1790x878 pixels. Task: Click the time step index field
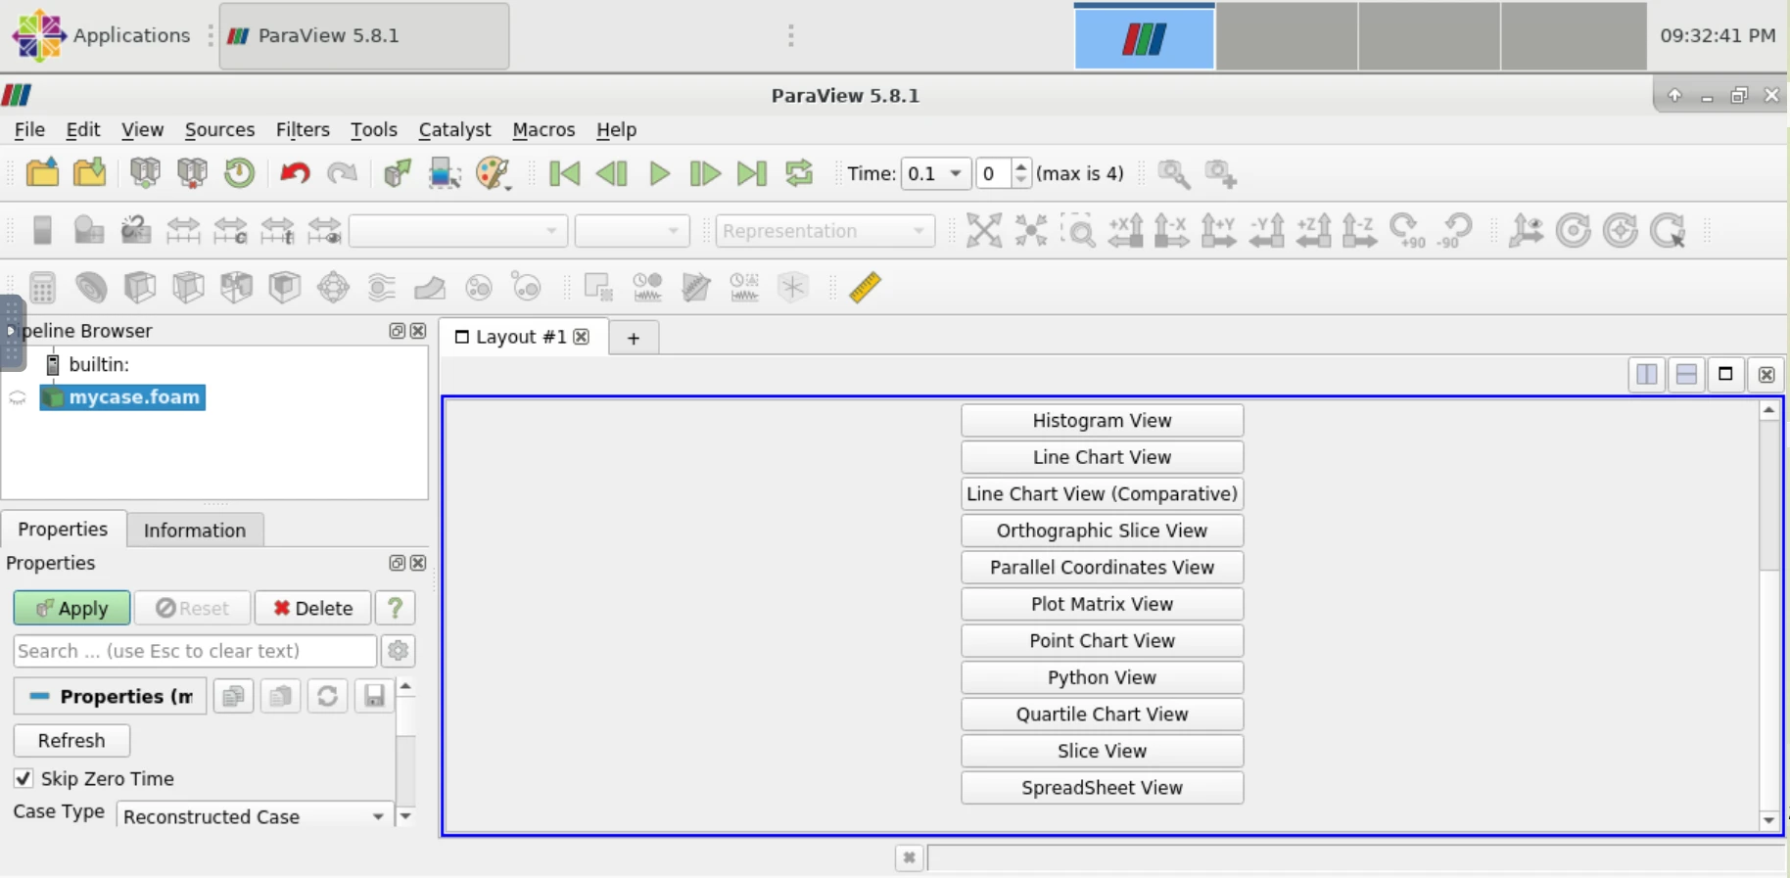[x=993, y=173]
